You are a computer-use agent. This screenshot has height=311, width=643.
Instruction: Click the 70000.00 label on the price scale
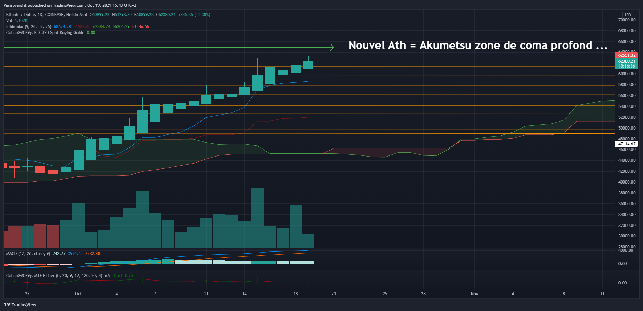(x=627, y=20)
